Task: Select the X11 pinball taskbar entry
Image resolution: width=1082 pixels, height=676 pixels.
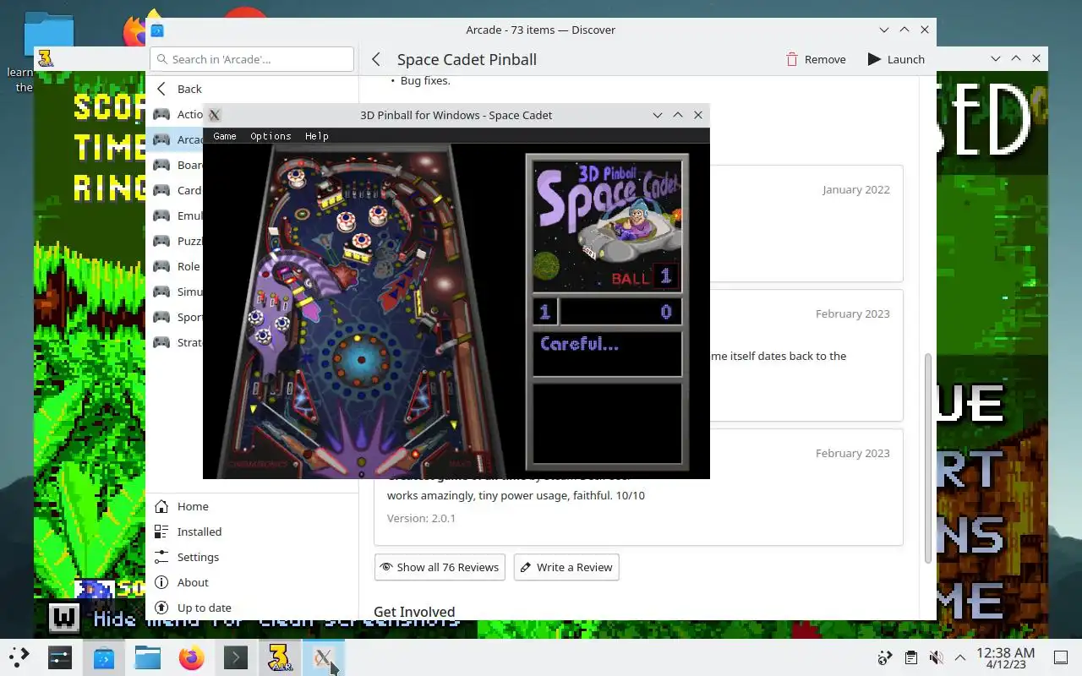Action: coord(324,657)
